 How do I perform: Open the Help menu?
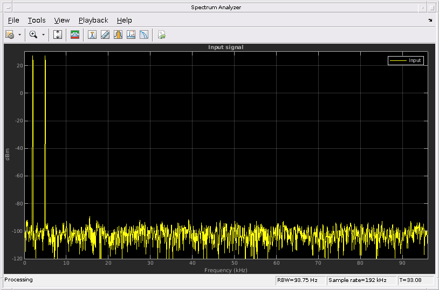point(124,20)
